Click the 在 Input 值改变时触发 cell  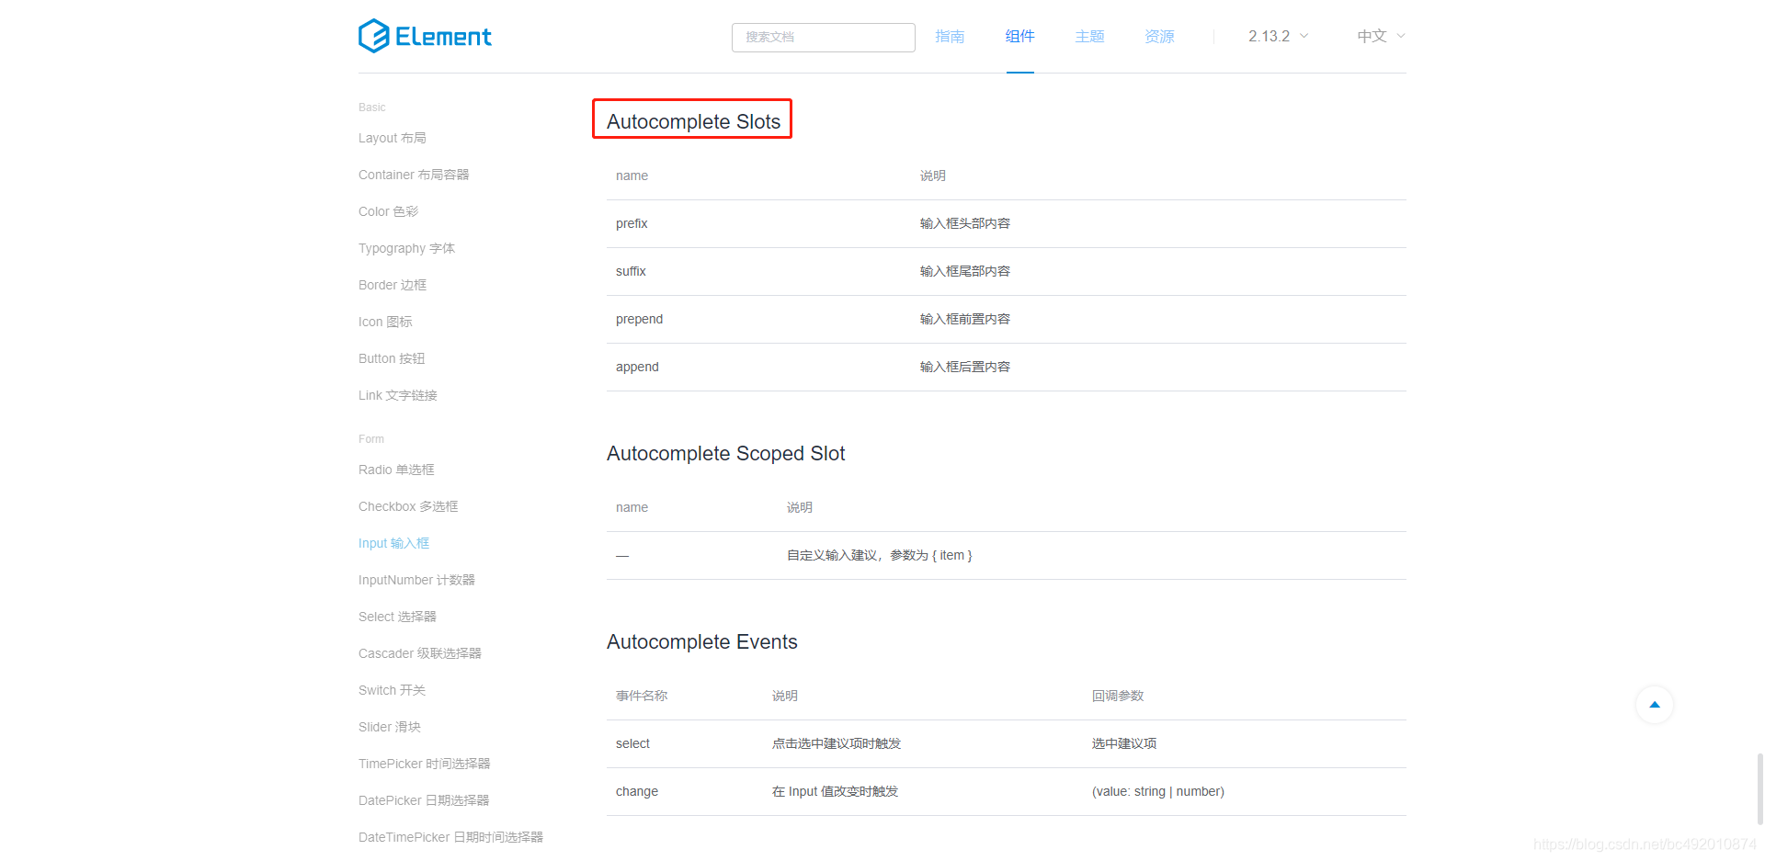[835, 791]
